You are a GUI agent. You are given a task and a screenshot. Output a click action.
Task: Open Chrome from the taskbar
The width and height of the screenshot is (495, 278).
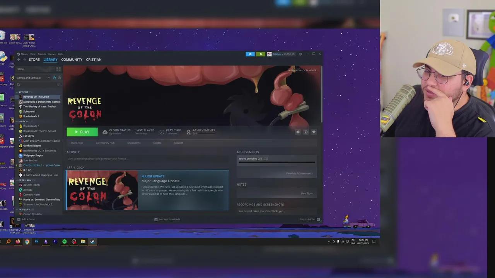click(x=27, y=242)
